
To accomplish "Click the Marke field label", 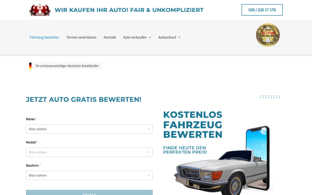I will (x=31, y=119).
